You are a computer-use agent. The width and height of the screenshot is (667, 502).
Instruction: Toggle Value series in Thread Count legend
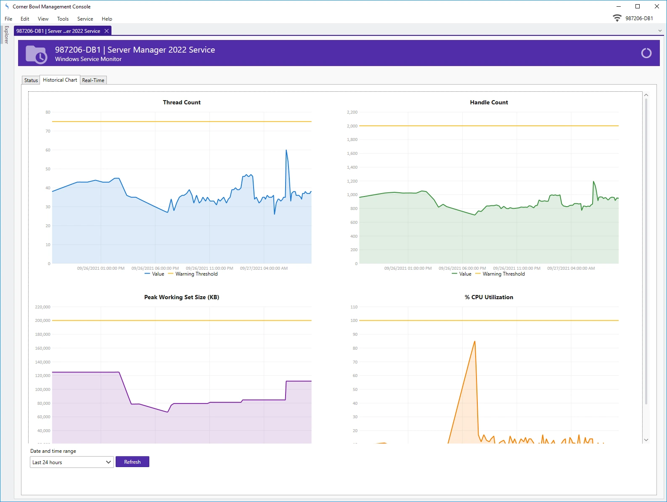click(x=154, y=274)
